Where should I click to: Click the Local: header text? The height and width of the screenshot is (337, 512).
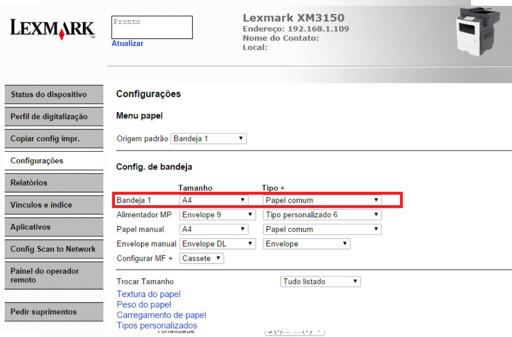[x=255, y=47]
